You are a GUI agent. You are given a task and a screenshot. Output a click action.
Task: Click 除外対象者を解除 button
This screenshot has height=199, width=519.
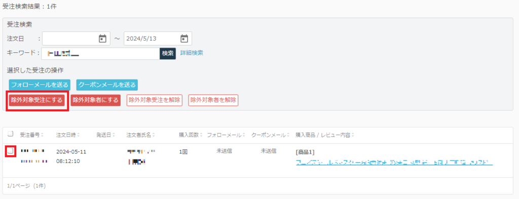point(213,100)
